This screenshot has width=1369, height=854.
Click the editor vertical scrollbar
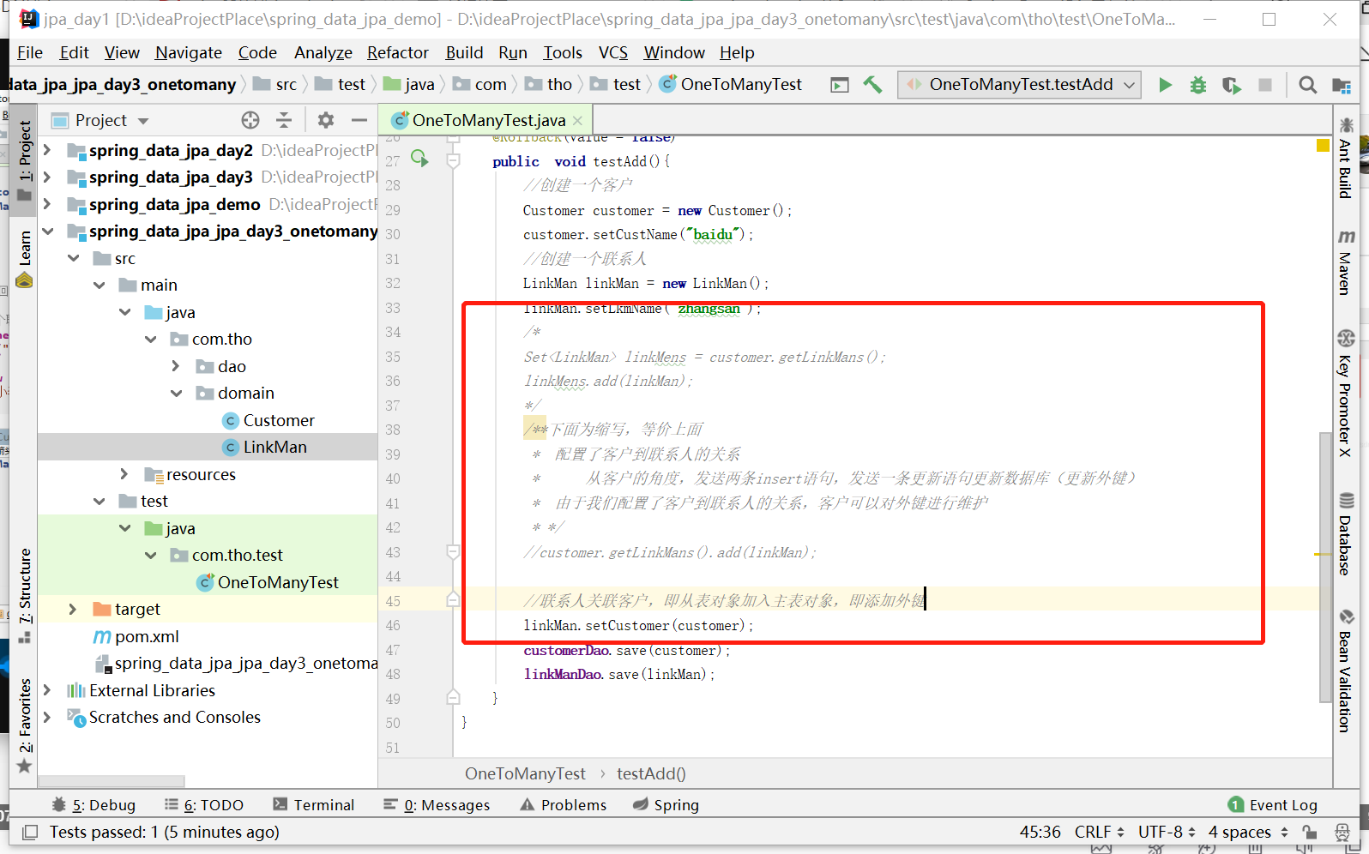[x=1325, y=566]
